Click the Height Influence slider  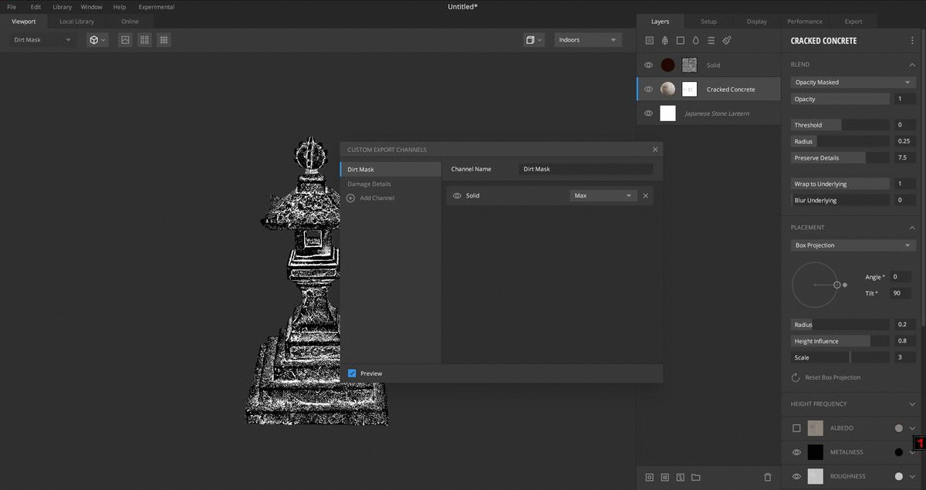click(841, 341)
